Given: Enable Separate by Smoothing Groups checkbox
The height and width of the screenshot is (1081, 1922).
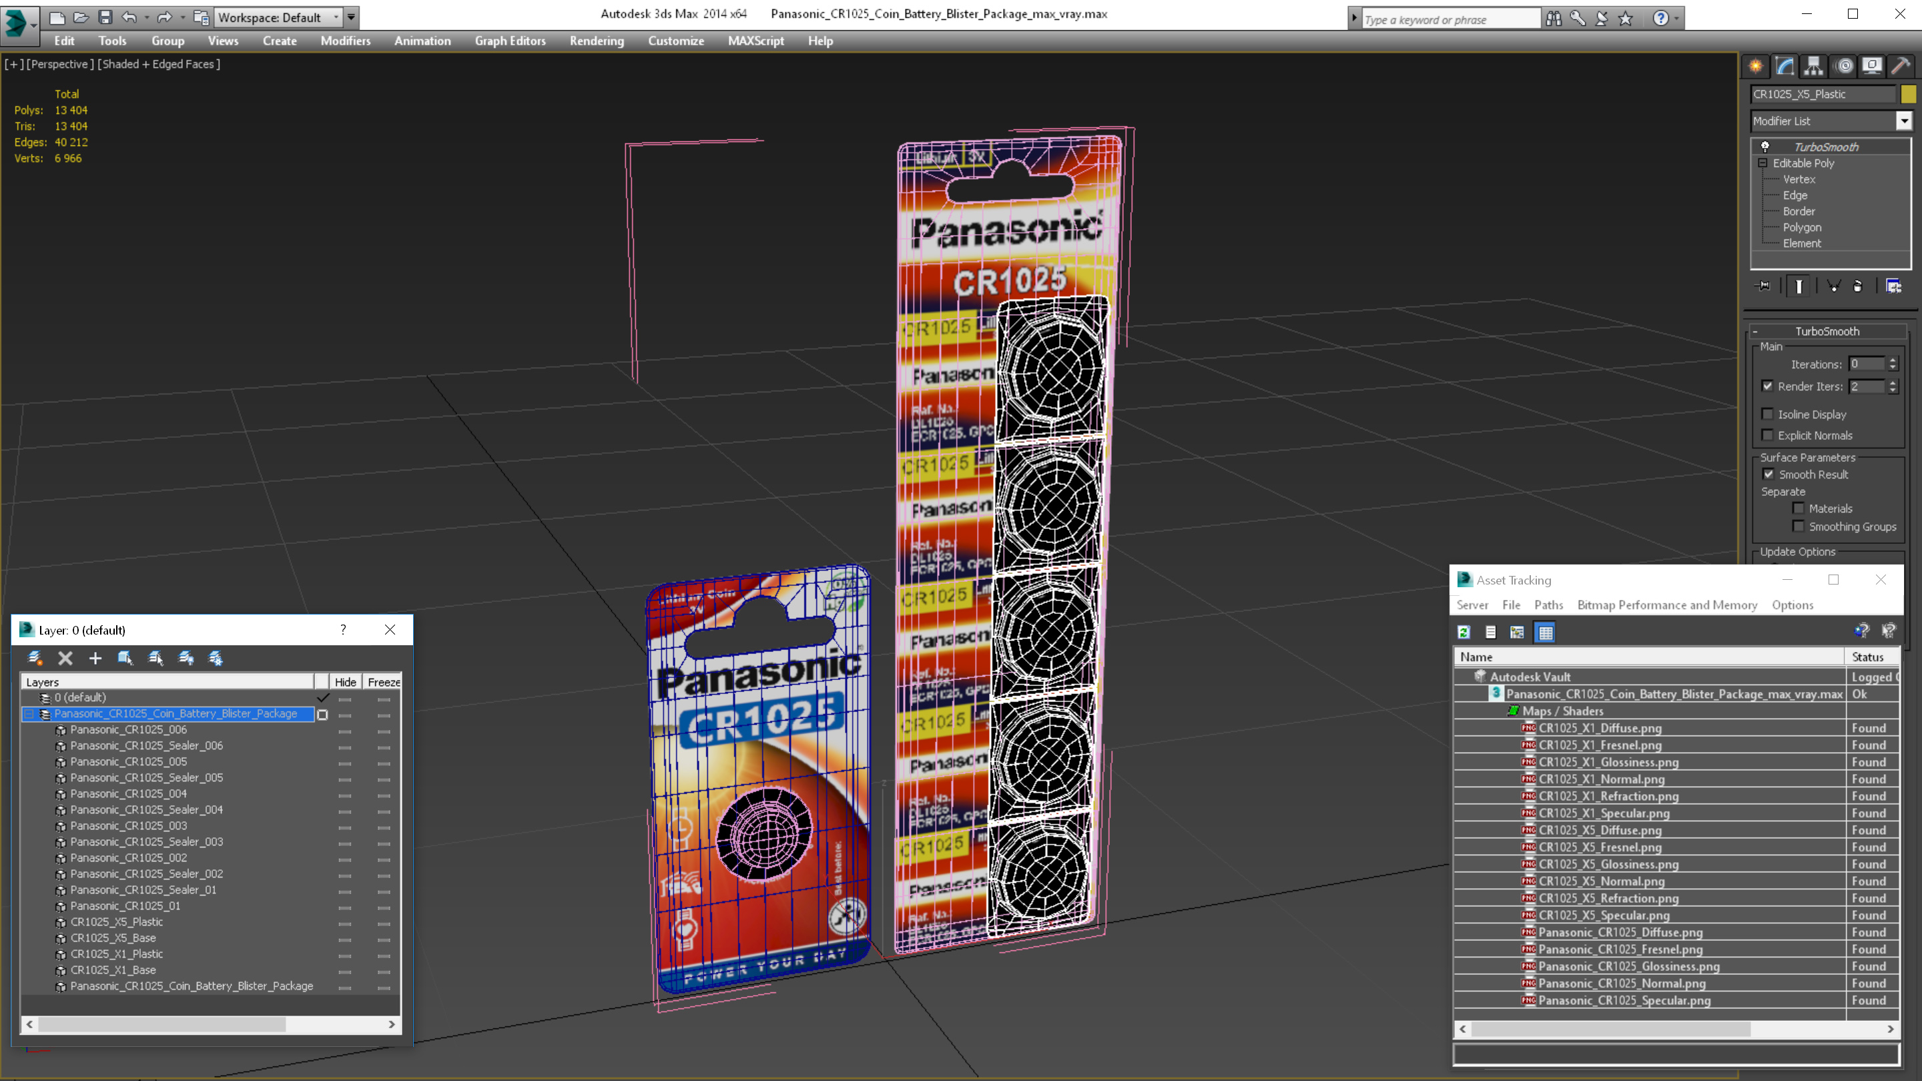Looking at the screenshot, I should pyautogui.click(x=1798, y=526).
